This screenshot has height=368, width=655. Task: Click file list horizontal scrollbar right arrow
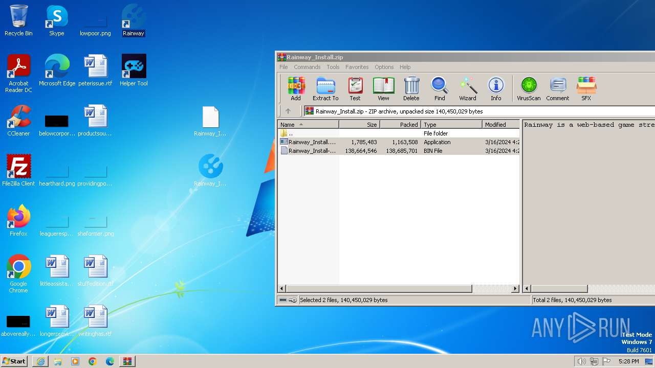(x=515, y=289)
